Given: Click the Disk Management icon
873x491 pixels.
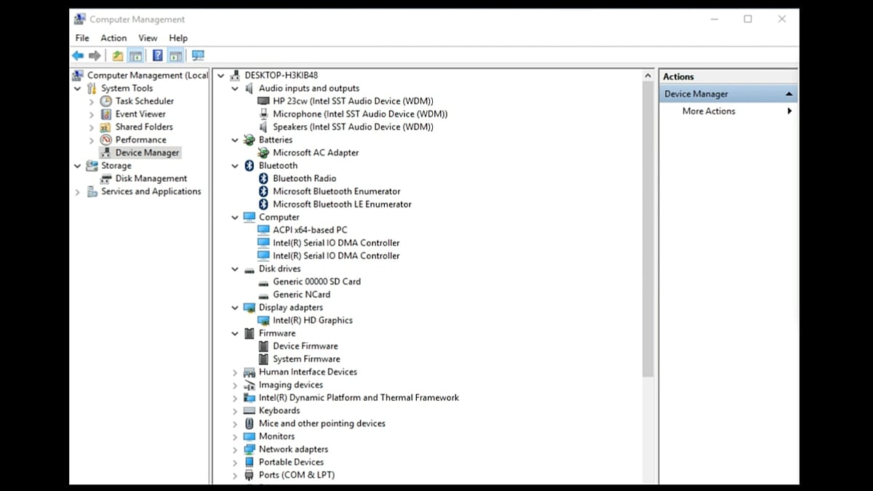Looking at the screenshot, I should (x=106, y=178).
